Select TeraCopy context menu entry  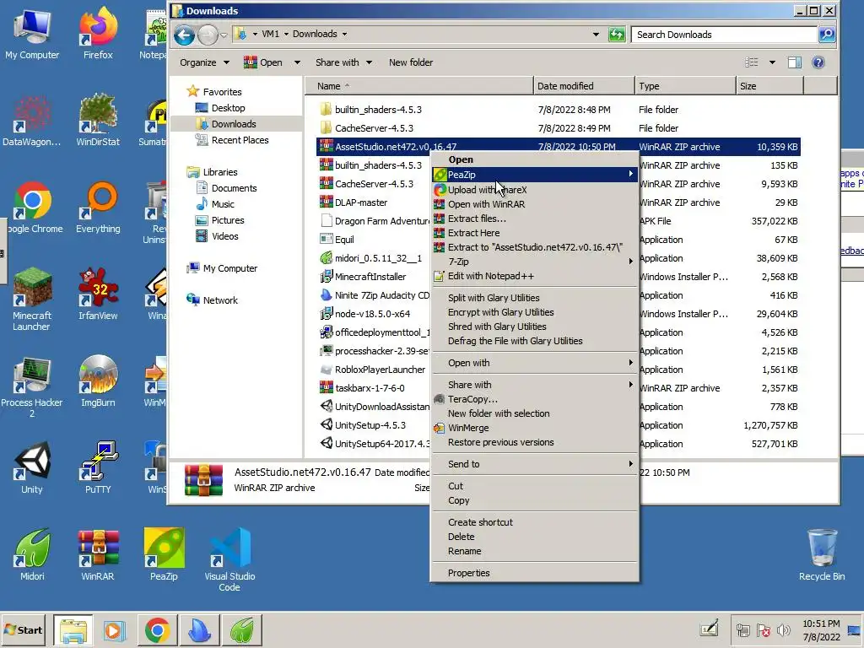(x=534, y=399)
